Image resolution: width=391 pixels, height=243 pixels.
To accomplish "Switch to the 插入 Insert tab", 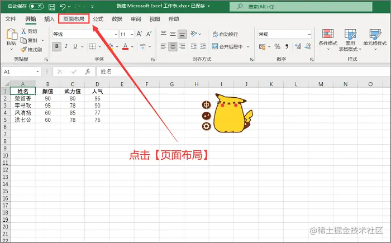I will coord(49,19).
